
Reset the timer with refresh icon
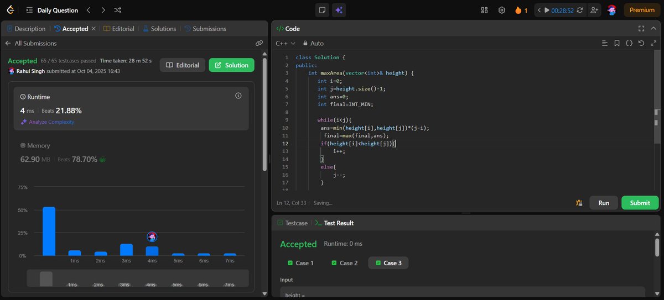(579, 10)
